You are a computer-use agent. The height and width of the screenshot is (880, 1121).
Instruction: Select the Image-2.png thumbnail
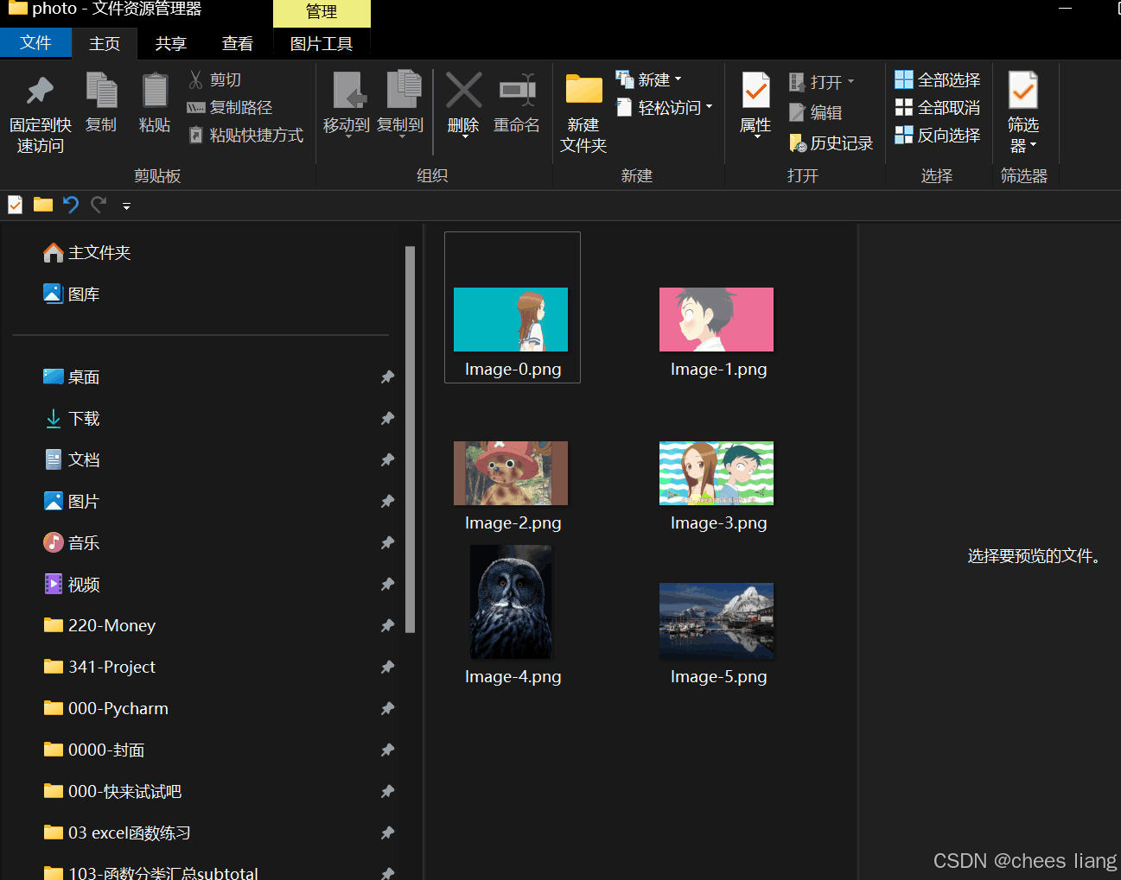click(x=511, y=473)
